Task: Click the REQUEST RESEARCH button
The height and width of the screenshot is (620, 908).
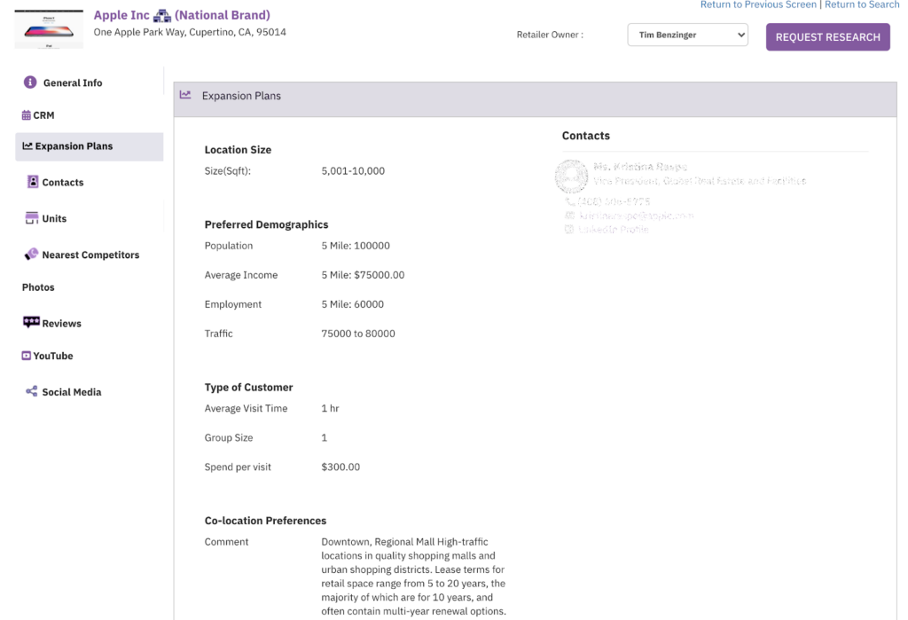Action: (827, 37)
